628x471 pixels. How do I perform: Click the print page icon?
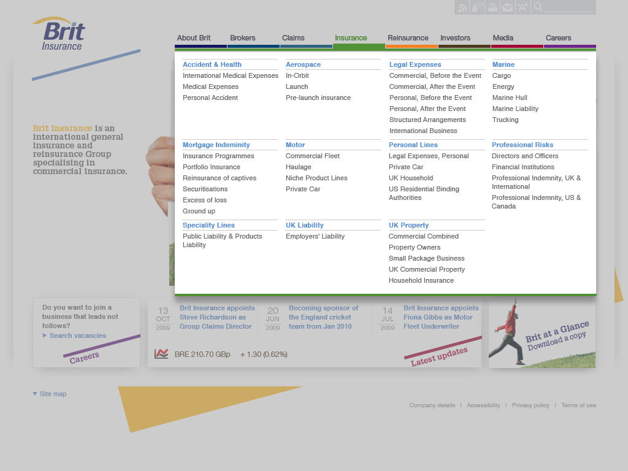(492, 7)
